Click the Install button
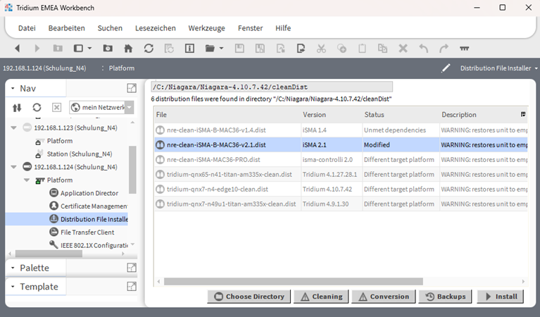Screen dimensions: 540x317 (501, 297)
